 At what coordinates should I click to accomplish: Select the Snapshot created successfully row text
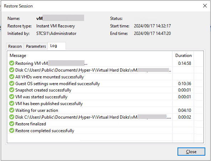point(43,90)
